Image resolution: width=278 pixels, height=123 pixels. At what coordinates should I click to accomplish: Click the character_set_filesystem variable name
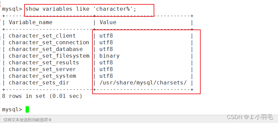click(49, 56)
